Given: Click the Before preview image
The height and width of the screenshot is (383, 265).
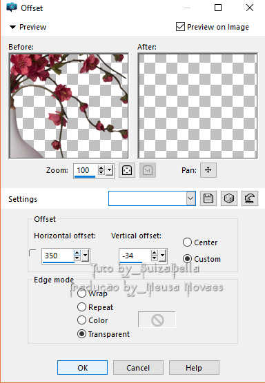Looking at the screenshot, I should pyautogui.click(x=68, y=106).
